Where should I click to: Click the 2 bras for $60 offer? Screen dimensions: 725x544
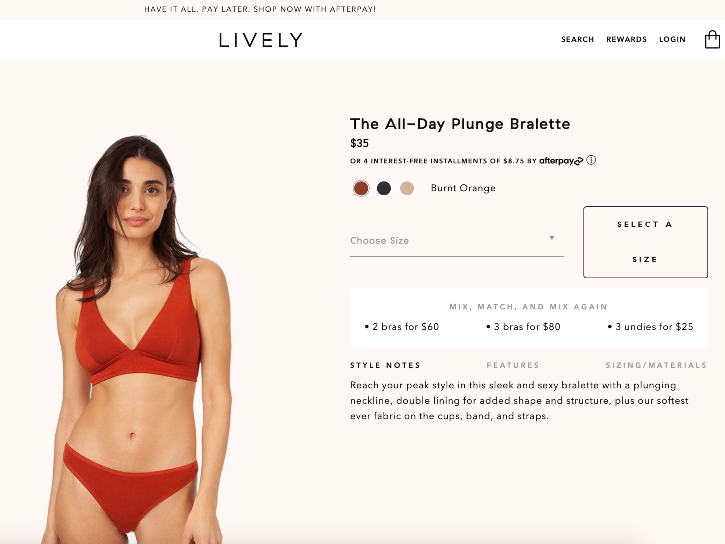click(402, 326)
